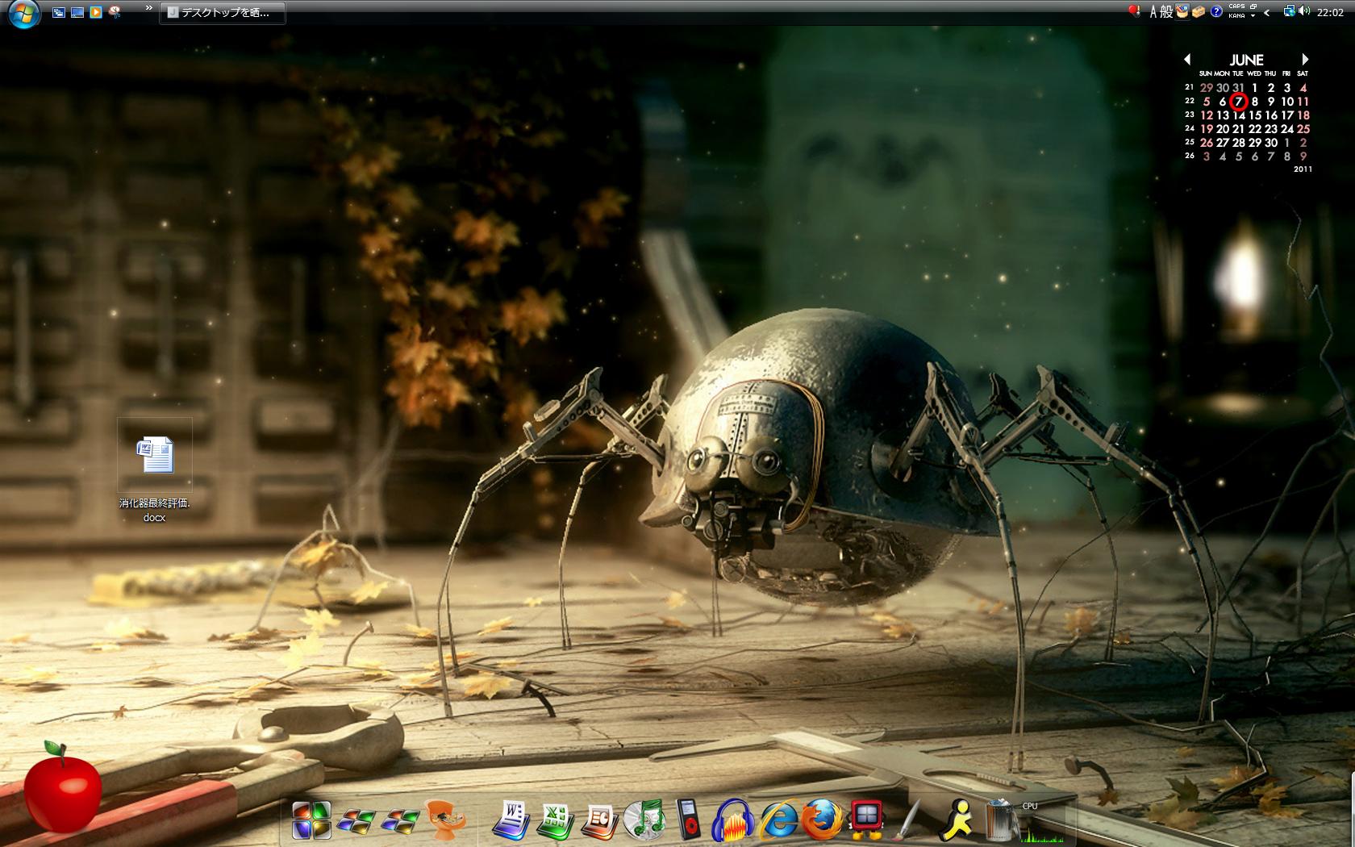Open the clock-with-scissors quick launch icon
The image size is (1355, 847).
(x=115, y=12)
